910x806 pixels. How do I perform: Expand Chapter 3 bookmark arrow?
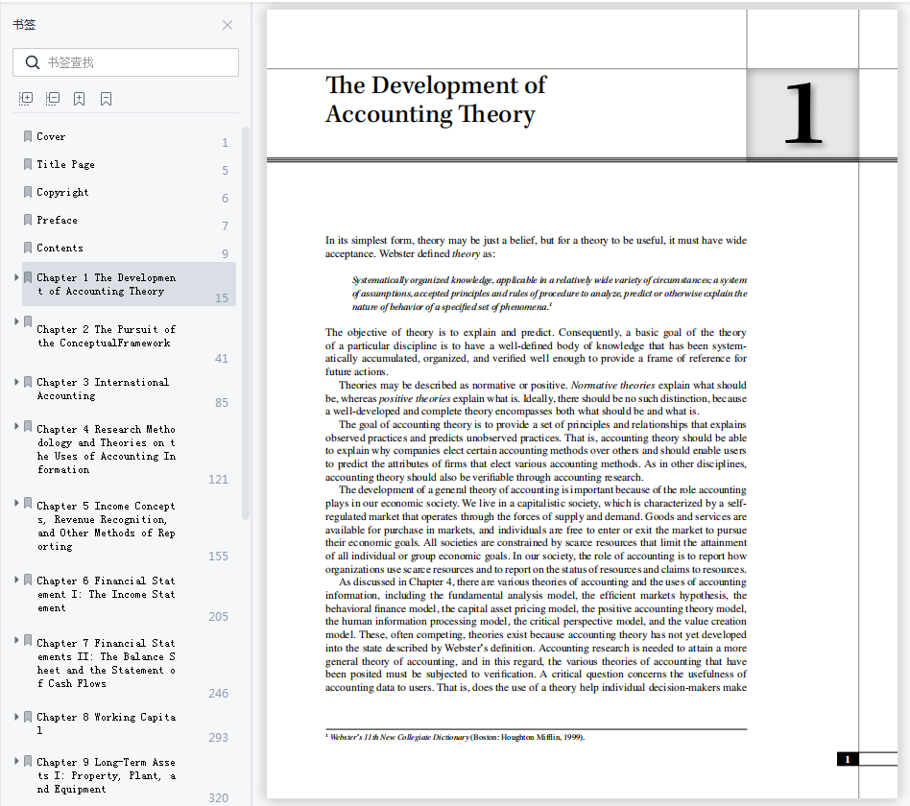(x=16, y=382)
